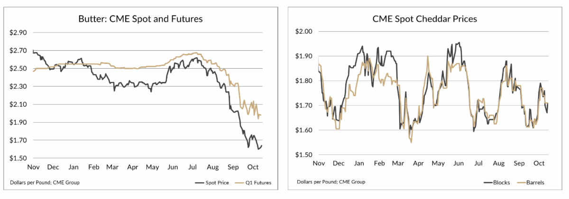Click the CME Spot Cheddar Prices title

pyautogui.click(x=424, y=19)
